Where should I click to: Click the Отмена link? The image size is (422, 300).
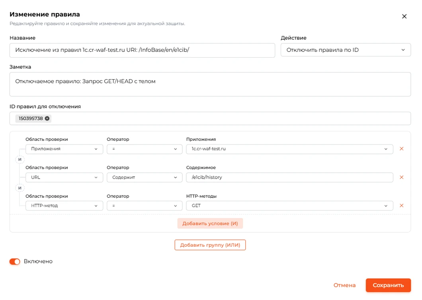click(344, 285)
